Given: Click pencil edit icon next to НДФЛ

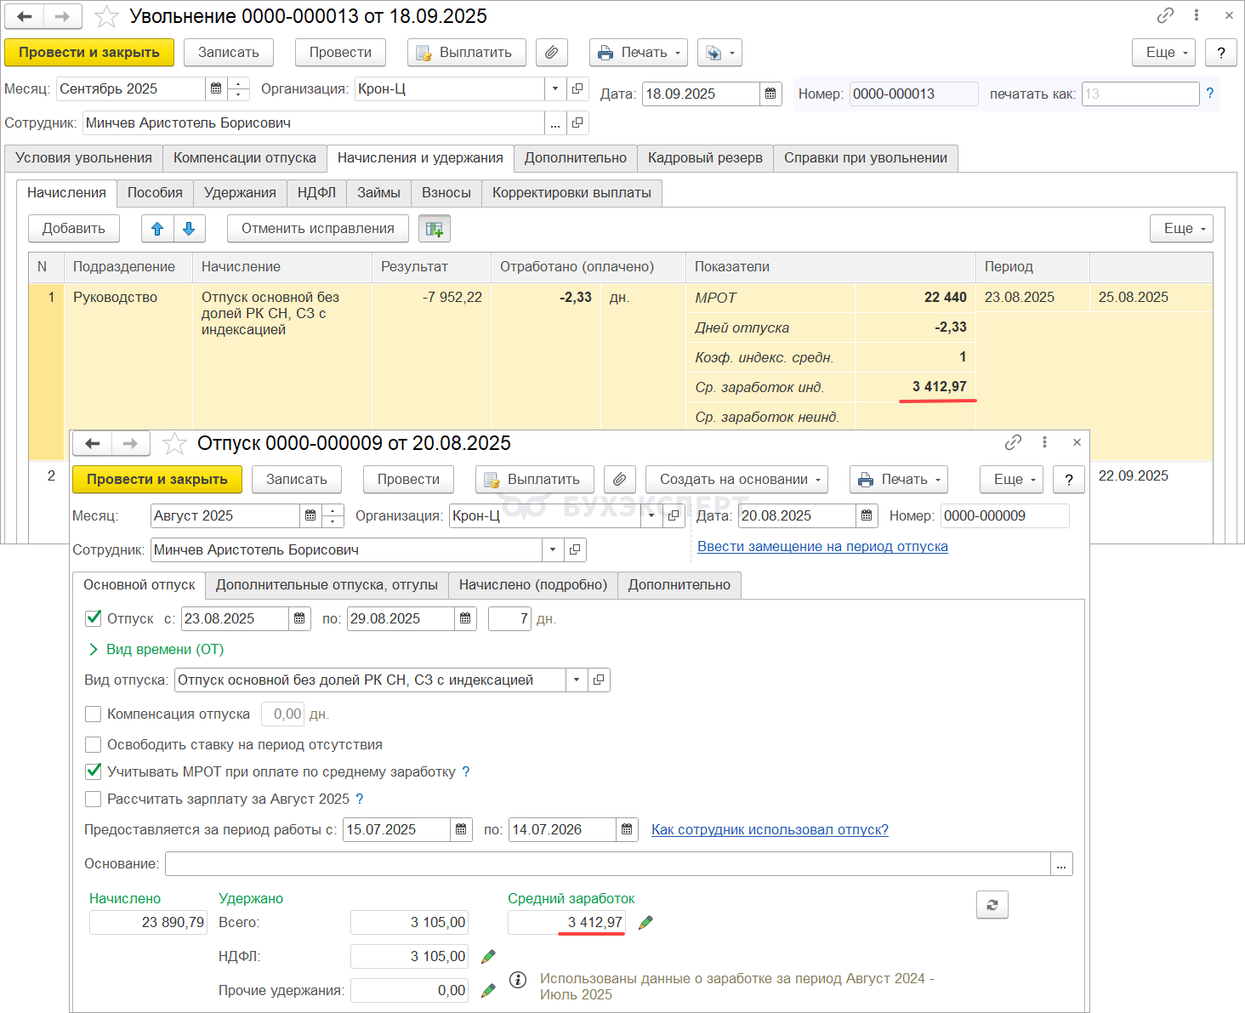Looking at the screenshot, I should (x=488, y=957).
